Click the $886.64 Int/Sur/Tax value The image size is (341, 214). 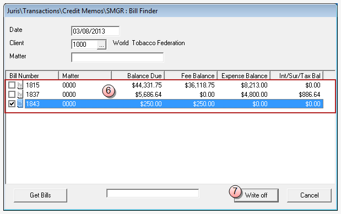coord(309,95)
